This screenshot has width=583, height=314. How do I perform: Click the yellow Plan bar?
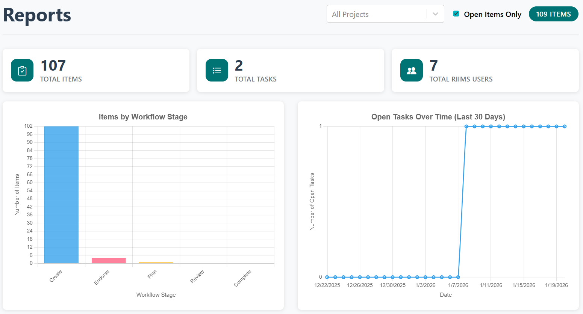pos(156,262)
